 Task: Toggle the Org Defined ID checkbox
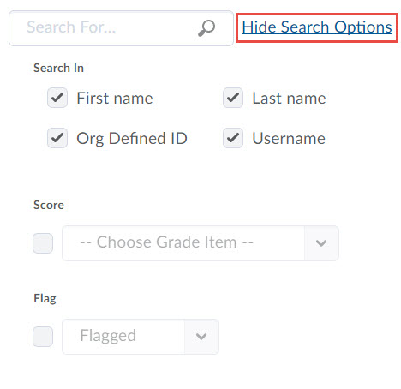pyautogui.click(x=57, y=138)
